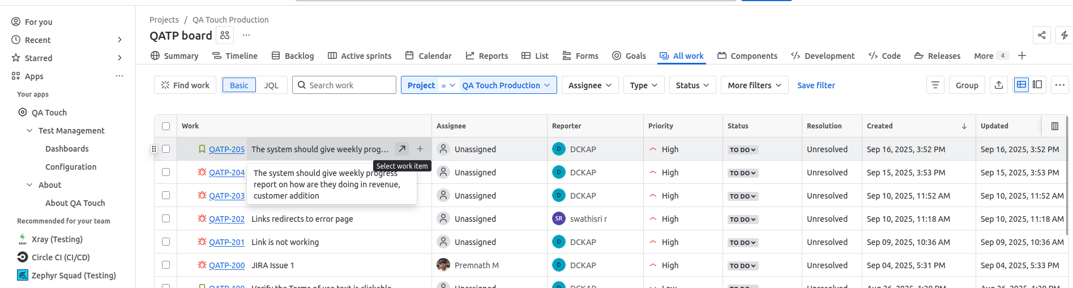Open the more actions dots next to board title

[246, 35]
